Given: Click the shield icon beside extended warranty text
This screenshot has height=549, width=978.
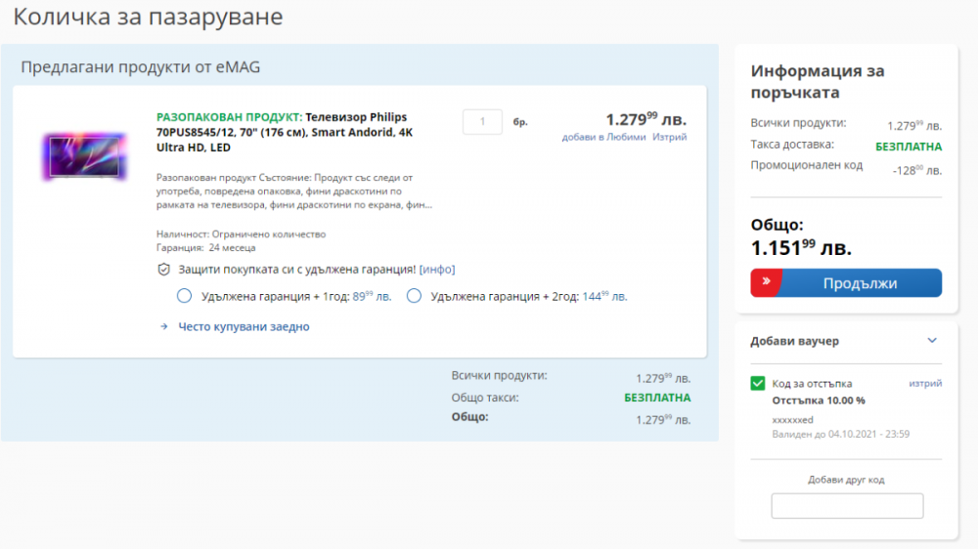Looking at the screenshot, I should point(163,270).
